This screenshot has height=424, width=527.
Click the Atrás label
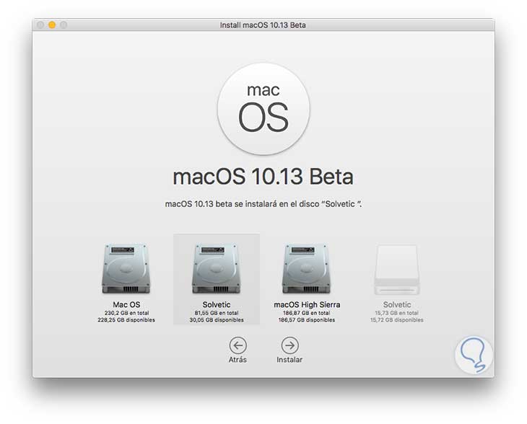pos(238,360)
